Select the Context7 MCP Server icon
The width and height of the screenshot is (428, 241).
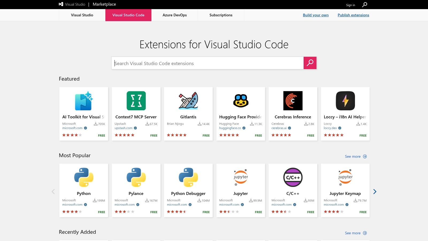[136, 101]
